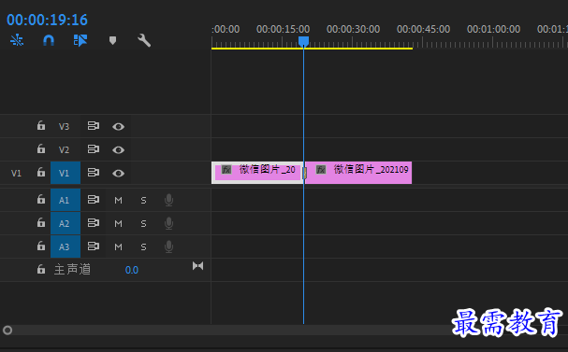
Task: Select second clip 微信图片_202109 on V1
Action: (x=358, y=173)
